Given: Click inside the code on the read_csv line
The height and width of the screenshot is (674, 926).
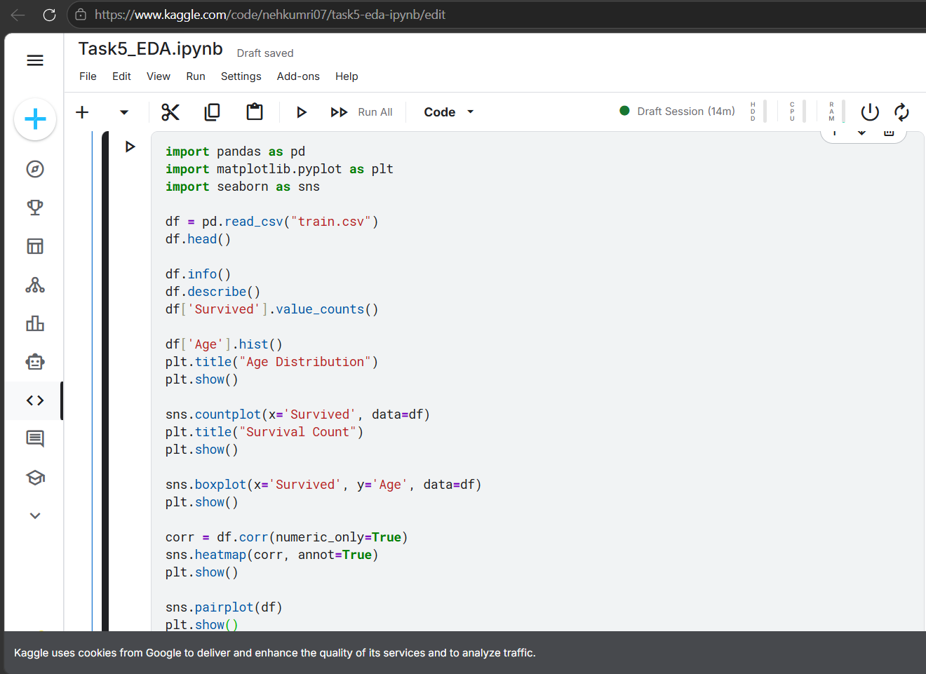Looking at the screenshot, I should [x=271, y=222].
